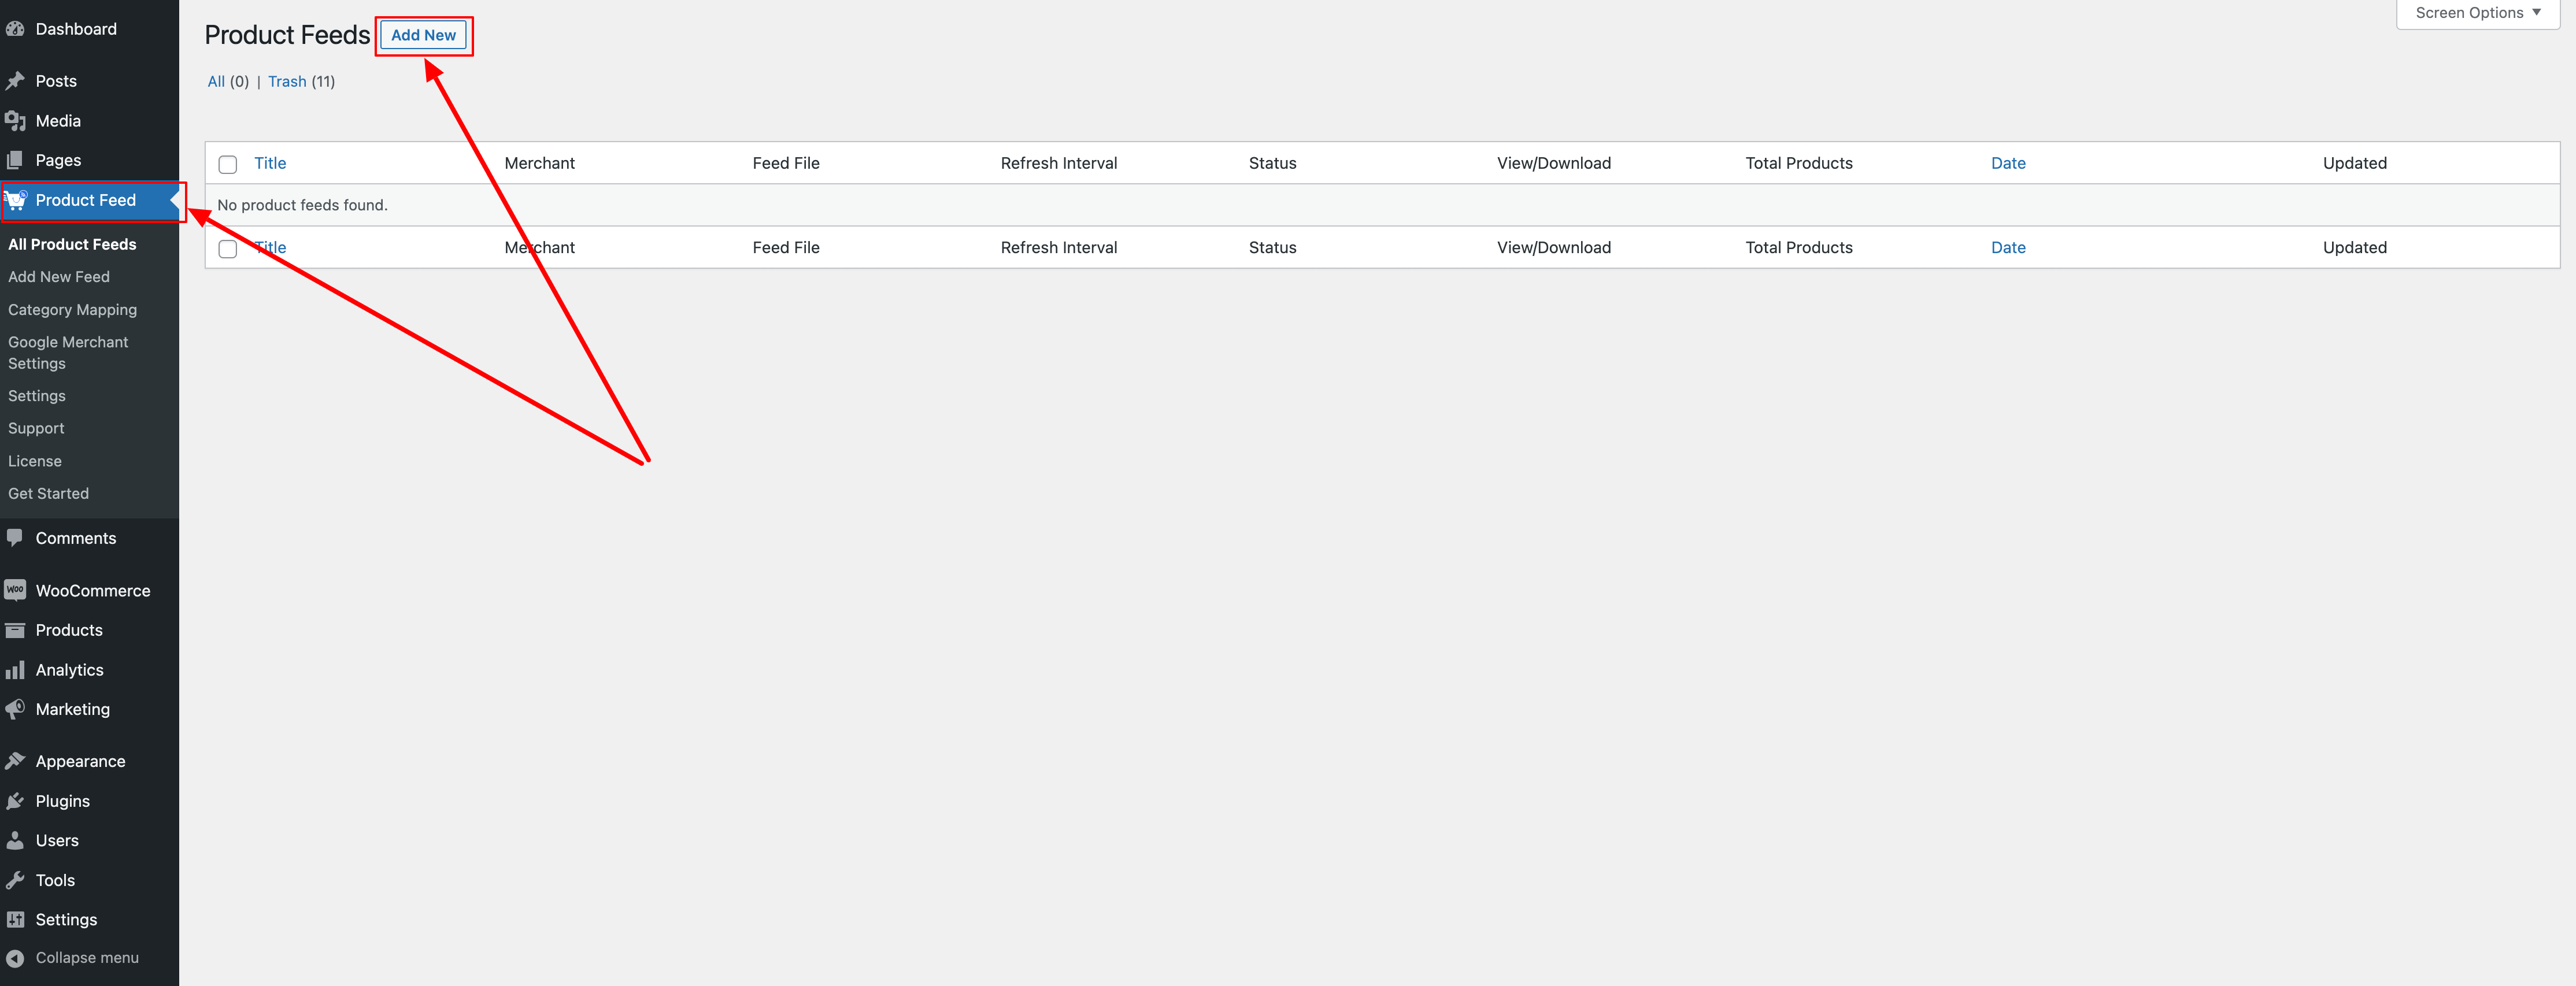Click the Date column sort header
Viewport: 2576px width, 986px height.
(2008, 162)
